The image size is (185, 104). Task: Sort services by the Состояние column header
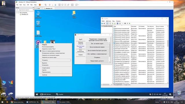click(143, 26)
